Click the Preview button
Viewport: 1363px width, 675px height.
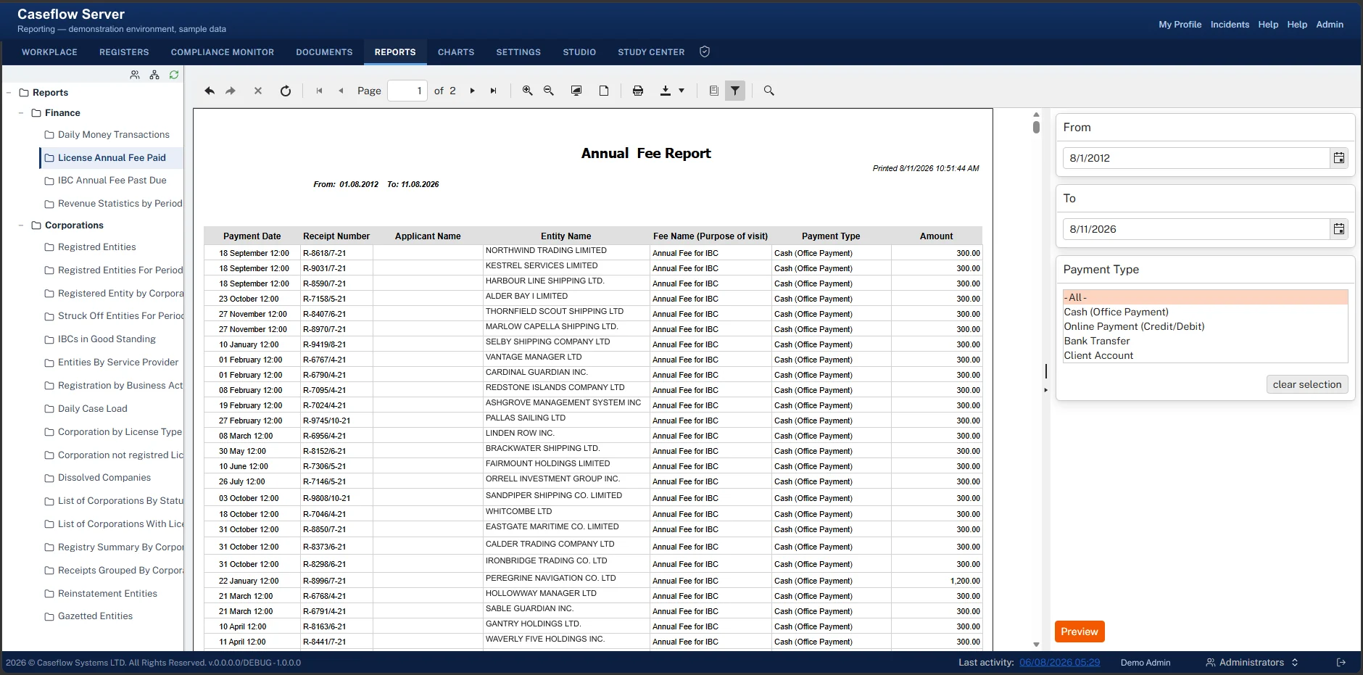1080,631
